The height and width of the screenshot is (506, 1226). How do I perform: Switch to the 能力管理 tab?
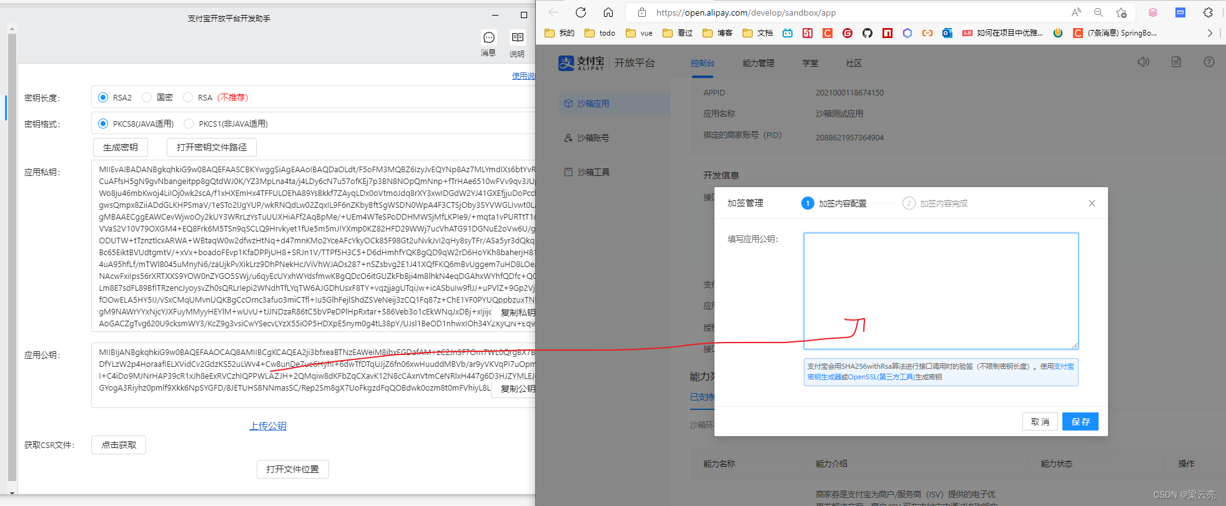point(758,63)
